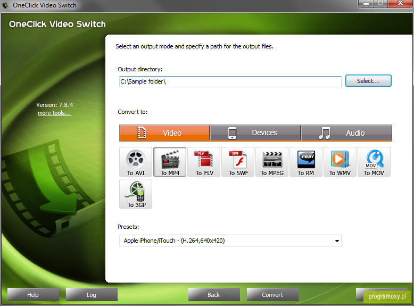Choose the To RM RealMedia format
Image resolution: width=414 pixels, height=306 pixels.
pyautogui.click(x=306, y=162)
